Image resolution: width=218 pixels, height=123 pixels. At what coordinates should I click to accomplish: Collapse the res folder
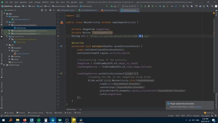(x=7, y=45)
